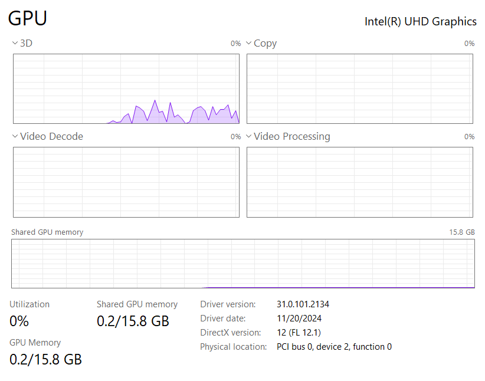
Task: Open the 3D engine dropdown chevron
Action: coord(15,43)
